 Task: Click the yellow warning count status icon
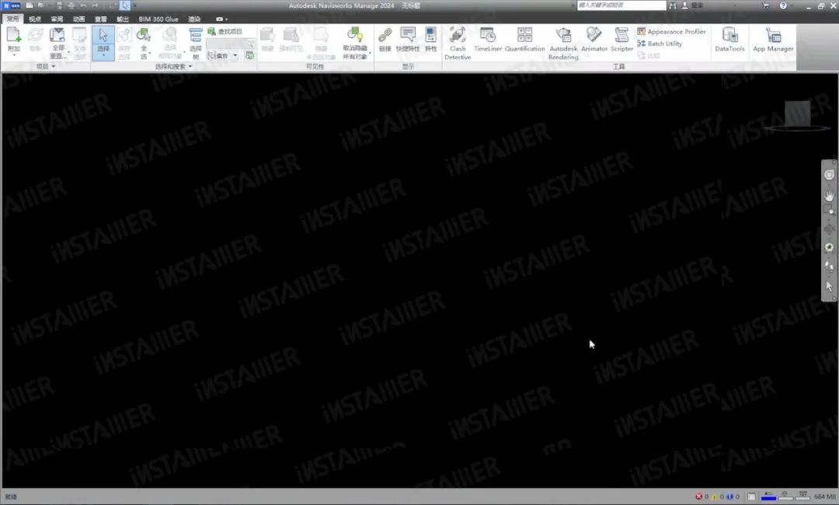click(714, 496)
